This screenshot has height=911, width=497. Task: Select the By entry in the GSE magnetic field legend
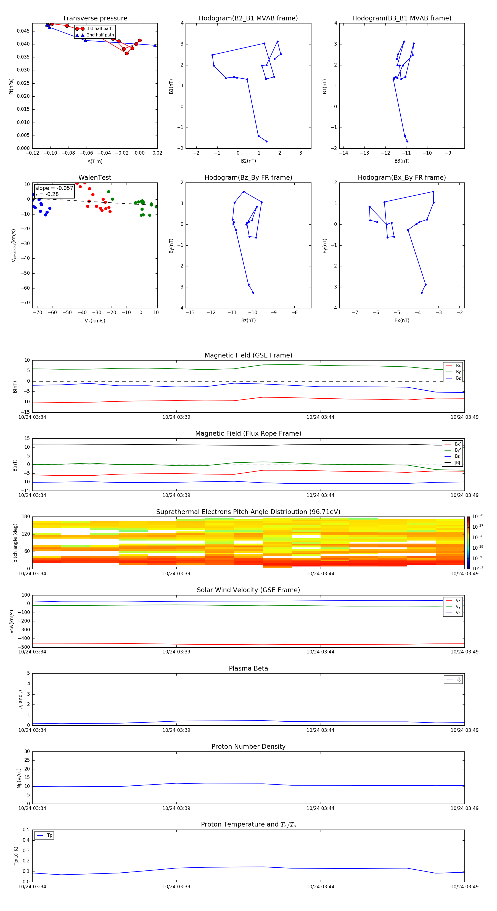pos(453,372)
